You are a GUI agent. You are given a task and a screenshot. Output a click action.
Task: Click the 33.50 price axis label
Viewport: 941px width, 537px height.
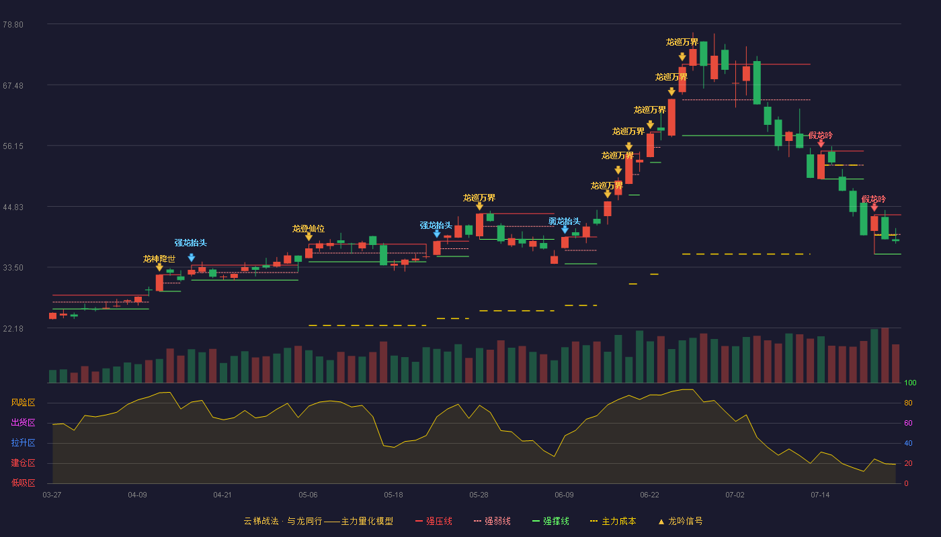[x=13, y=267]
